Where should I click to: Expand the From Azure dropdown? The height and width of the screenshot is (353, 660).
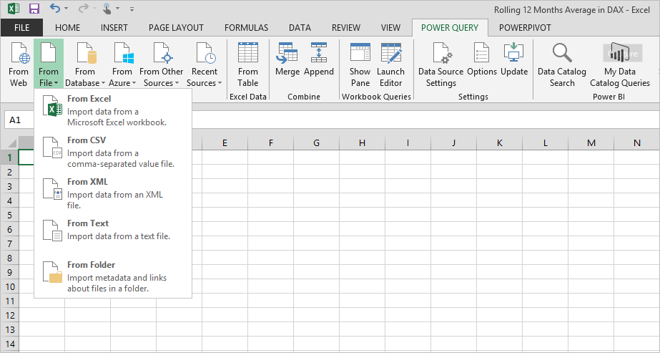click(122, 64)
